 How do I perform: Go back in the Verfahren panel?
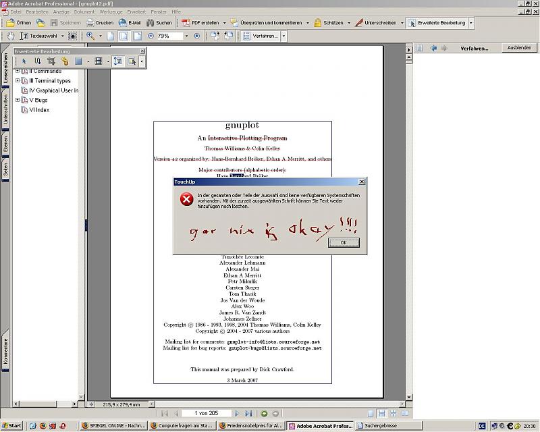pos(433,48)
